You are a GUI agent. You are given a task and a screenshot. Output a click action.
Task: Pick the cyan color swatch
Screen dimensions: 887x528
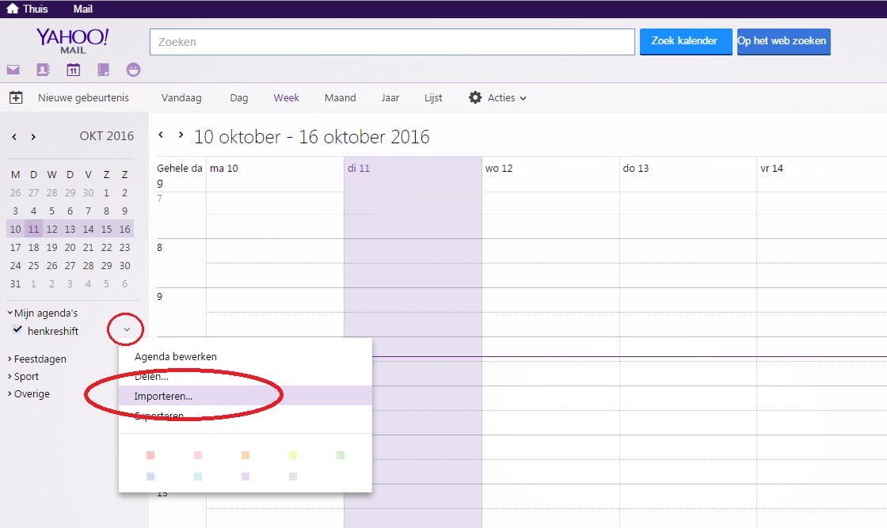tap(198, 477)
